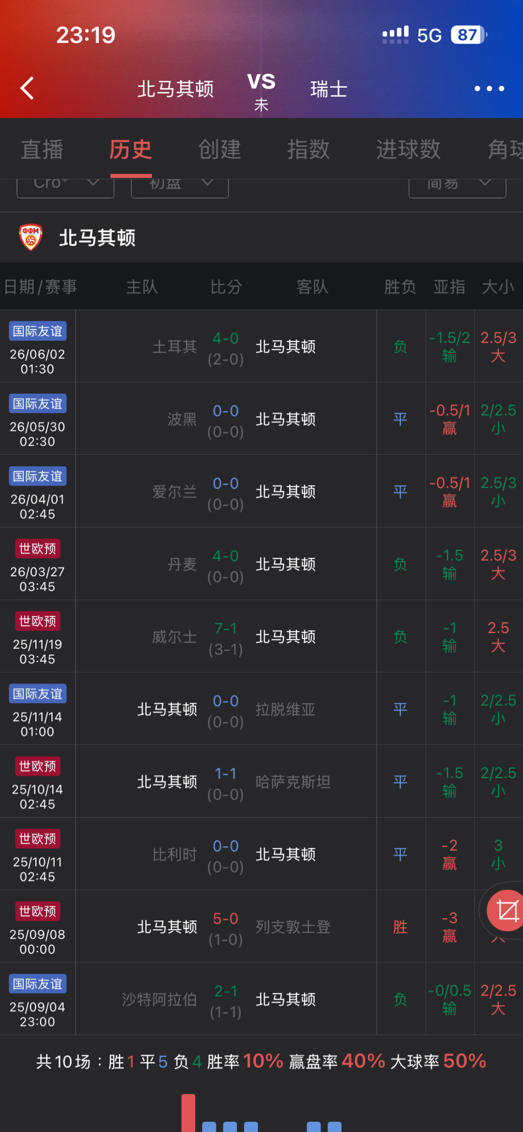
Task: Open the 威尔士 7-1 match row
Action: click(x=261, y=636)
